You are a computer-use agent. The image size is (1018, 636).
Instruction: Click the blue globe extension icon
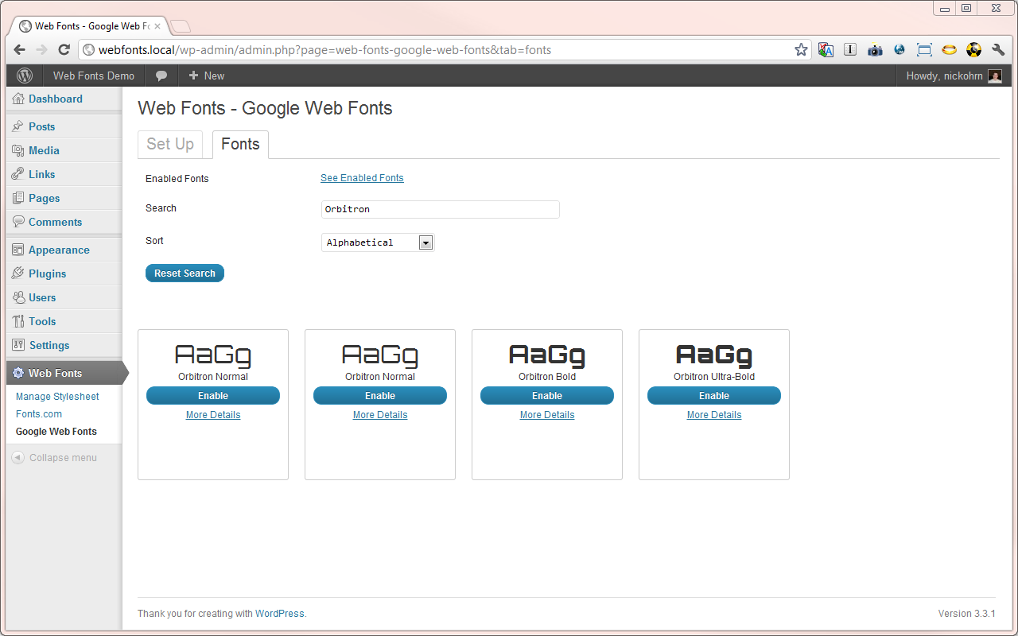pos(899,50)
